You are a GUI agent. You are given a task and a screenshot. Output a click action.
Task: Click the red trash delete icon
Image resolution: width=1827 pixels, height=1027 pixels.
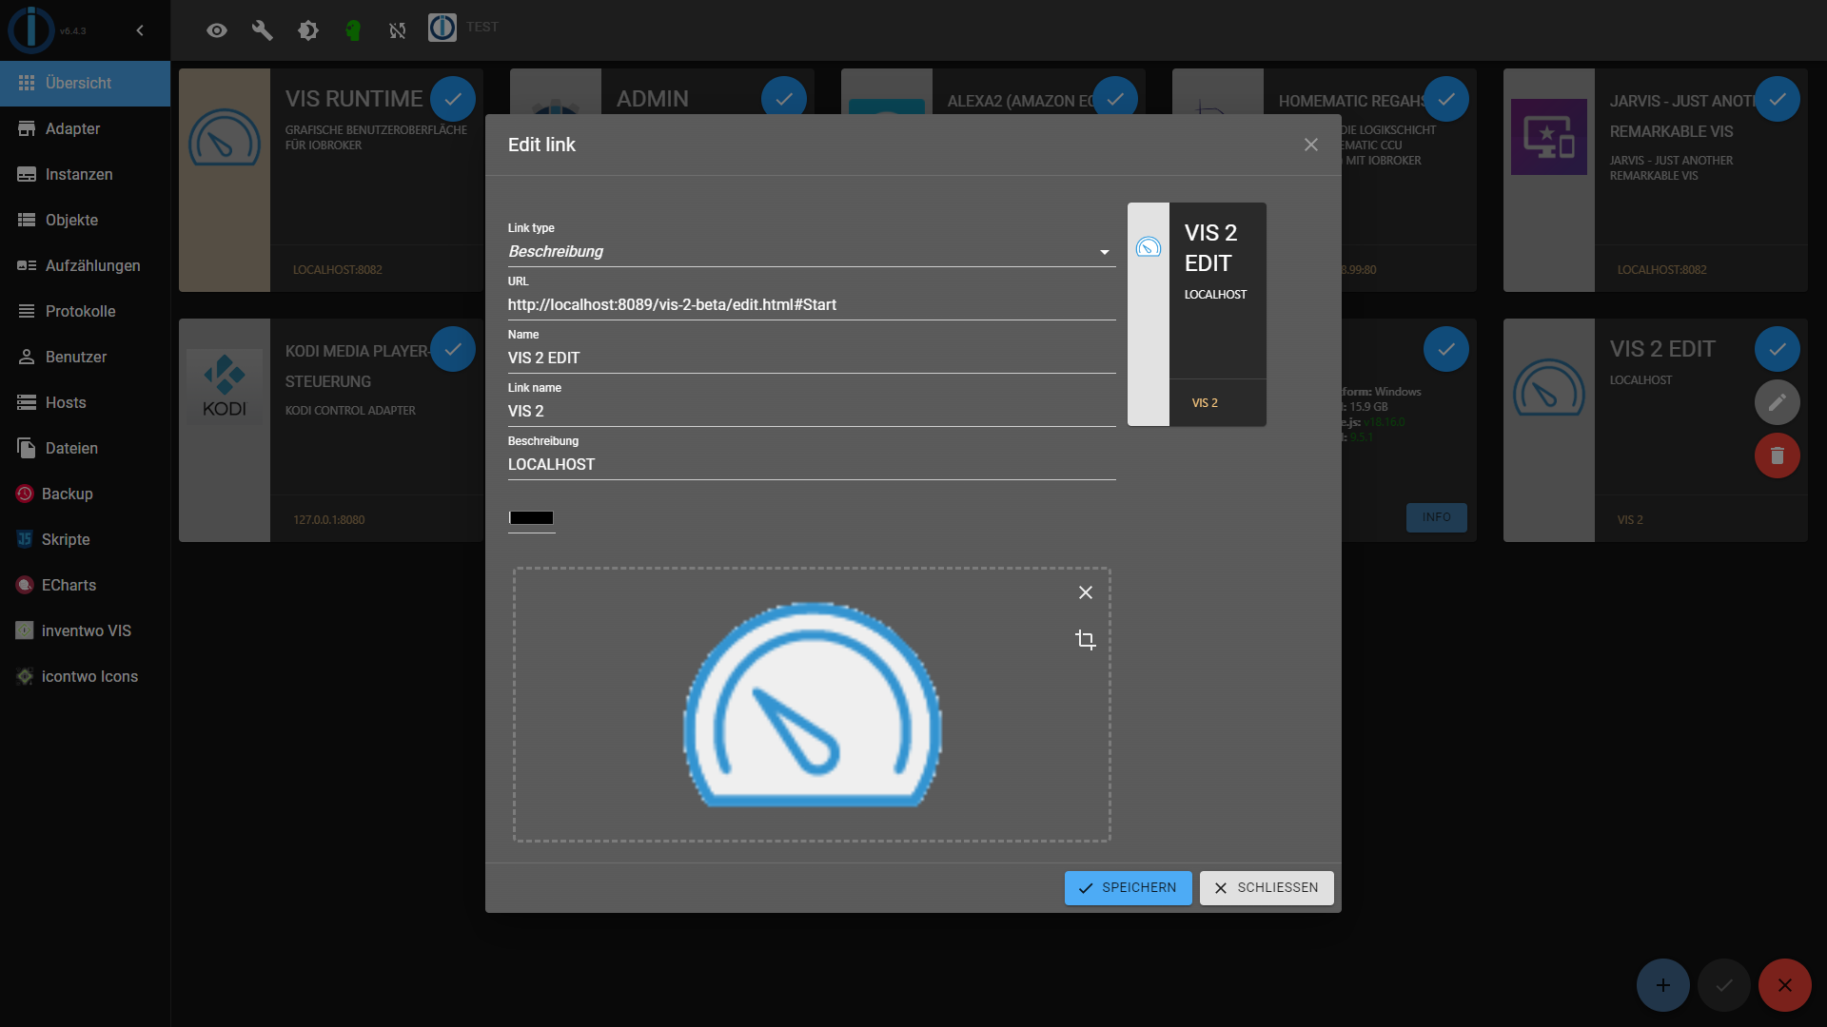pyautogui.click(x=1778, y=455)
